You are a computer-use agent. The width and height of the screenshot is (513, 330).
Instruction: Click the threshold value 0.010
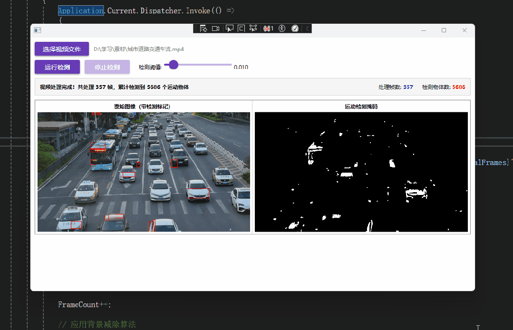point(241,67)
